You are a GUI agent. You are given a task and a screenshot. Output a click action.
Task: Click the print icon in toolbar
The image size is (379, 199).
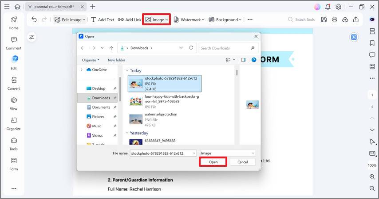[x=335, y=19]
